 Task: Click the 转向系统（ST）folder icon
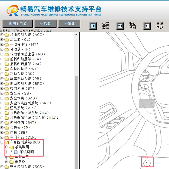(x=6, y=89)
